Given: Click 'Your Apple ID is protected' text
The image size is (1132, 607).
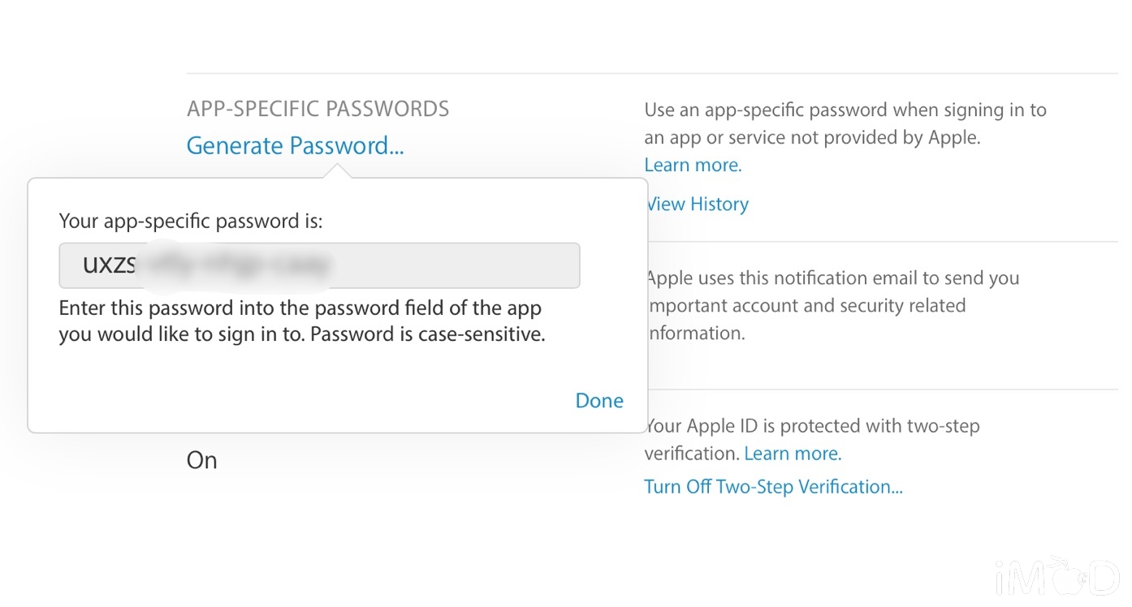Looking at the screenshot, I should point(812,425).
